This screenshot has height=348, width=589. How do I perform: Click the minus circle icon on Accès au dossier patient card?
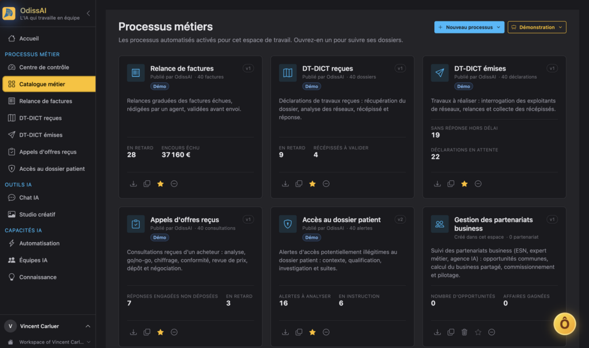pos(326,332)
